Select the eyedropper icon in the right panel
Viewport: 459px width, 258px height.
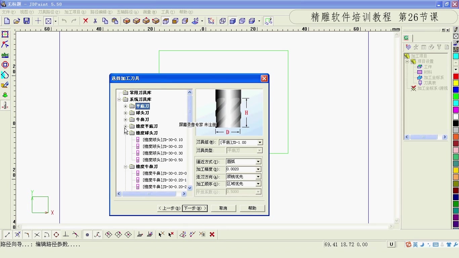tap(456, 43)
